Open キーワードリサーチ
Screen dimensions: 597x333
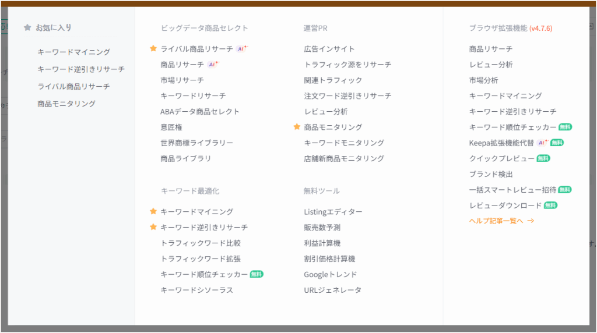pyautogui.click(x=193, y=95)
